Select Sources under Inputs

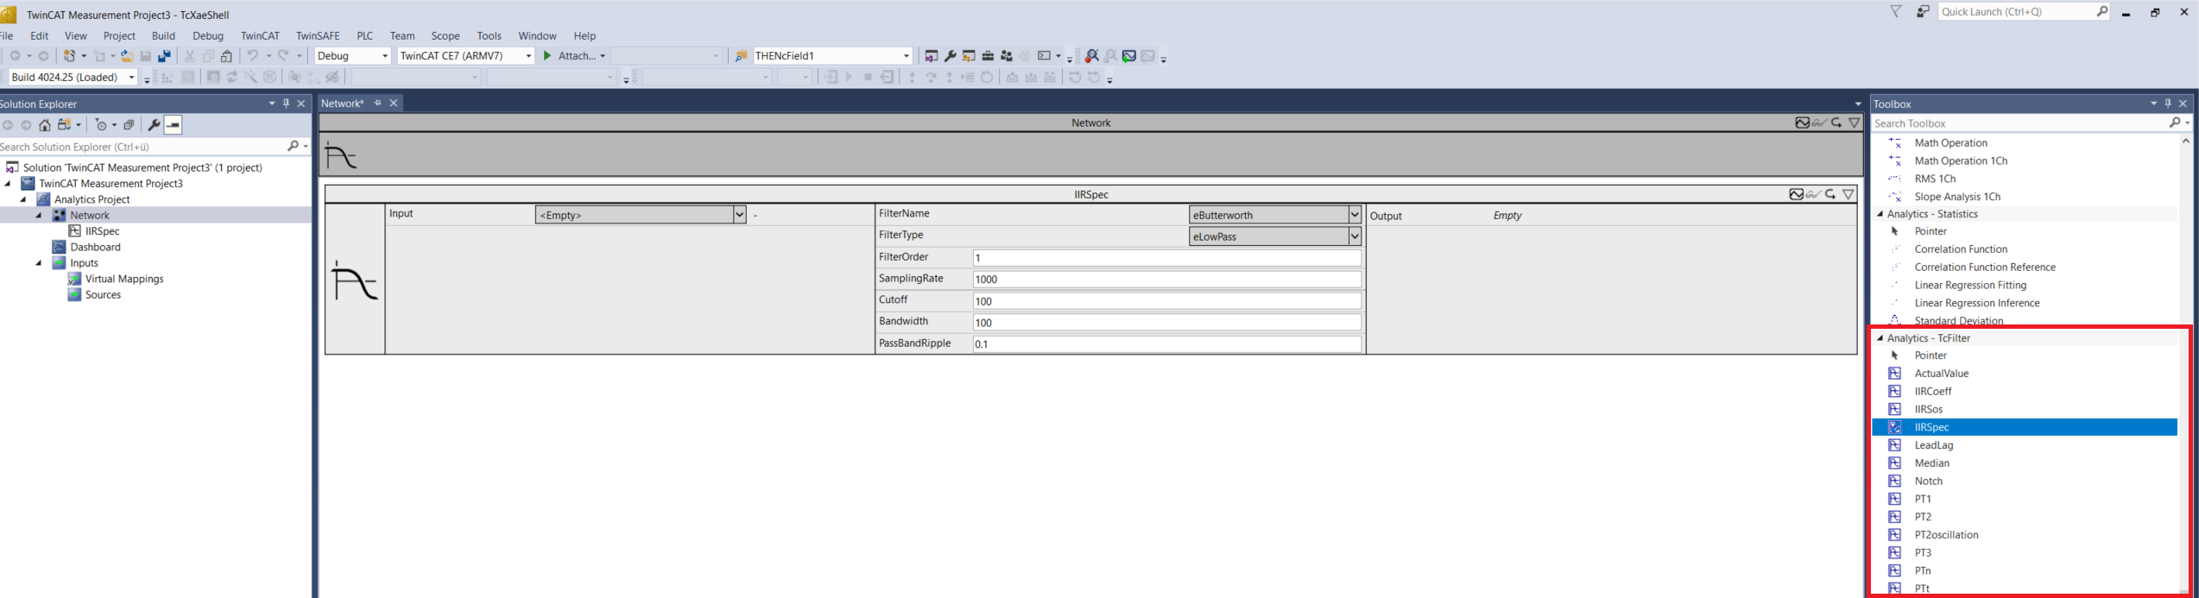click(x=103, y=295)
